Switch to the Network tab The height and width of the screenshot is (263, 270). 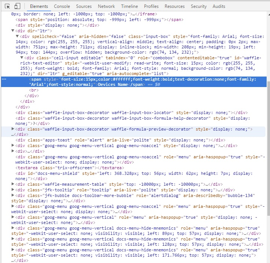[x=106, y=6]
